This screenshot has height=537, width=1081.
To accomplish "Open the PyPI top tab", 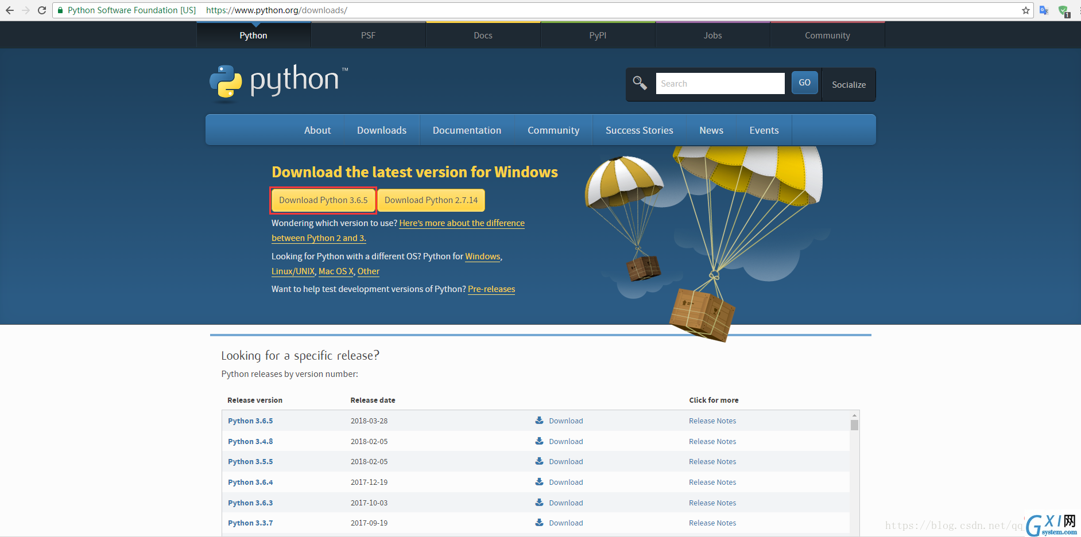I will [x=598, y=35].
